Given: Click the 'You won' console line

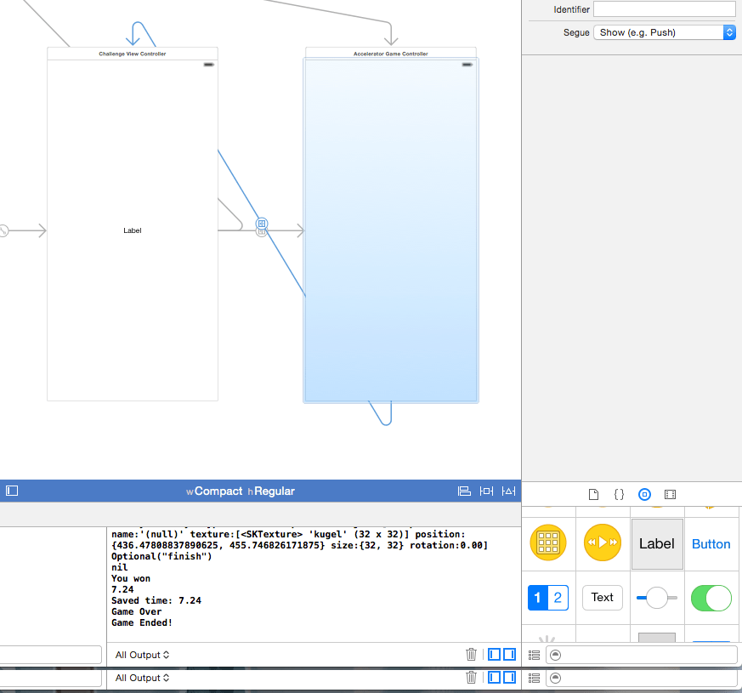Looking at the screenshot, I should tap(131, 578).
